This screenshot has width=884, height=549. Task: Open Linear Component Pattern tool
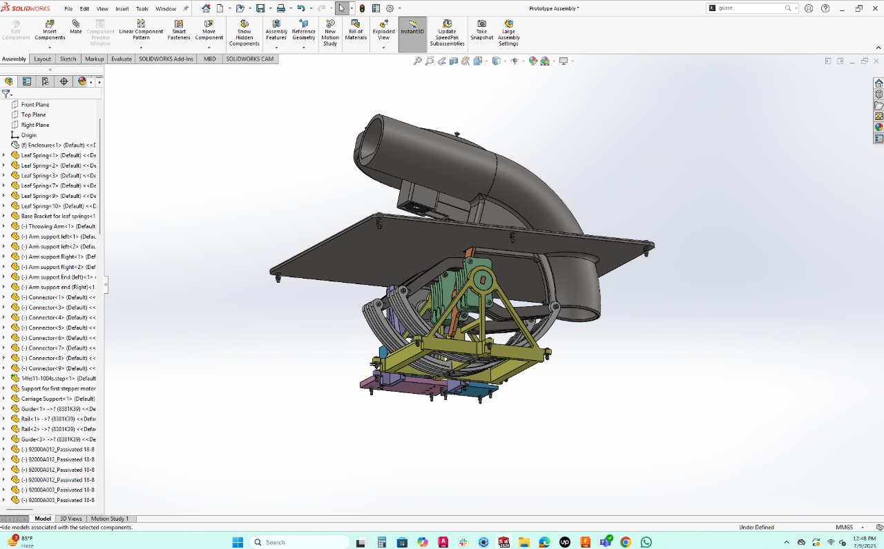coord(141,30)
